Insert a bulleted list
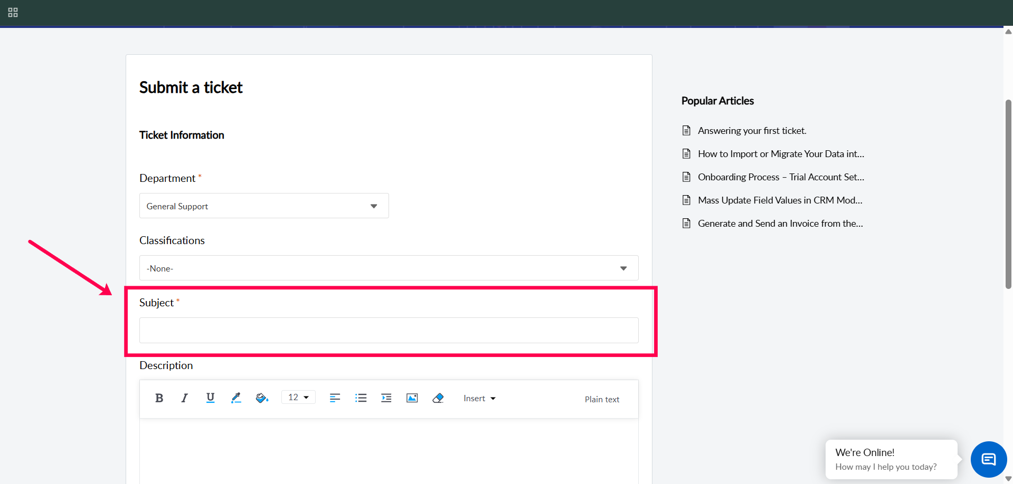The width and height of the screenshot is (1013, 484). pyautogui.click(x=361, y=398)
